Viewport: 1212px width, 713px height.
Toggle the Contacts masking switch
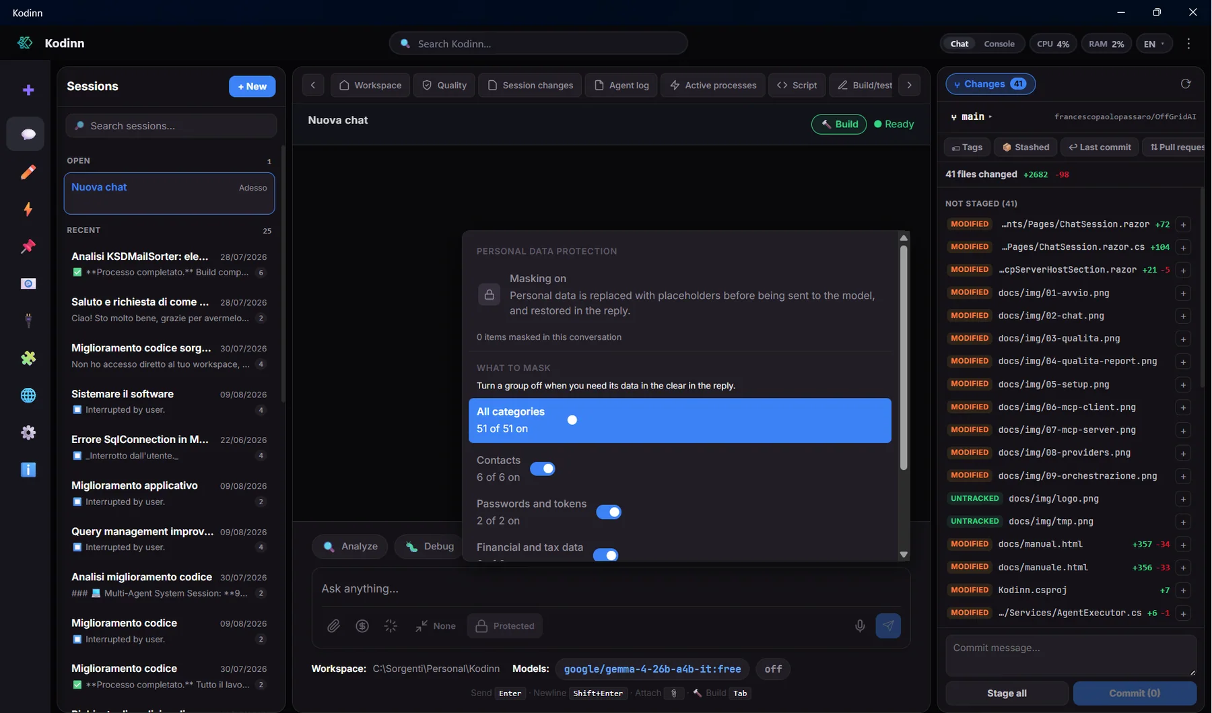pyautogui.click(x=543, y=469)
